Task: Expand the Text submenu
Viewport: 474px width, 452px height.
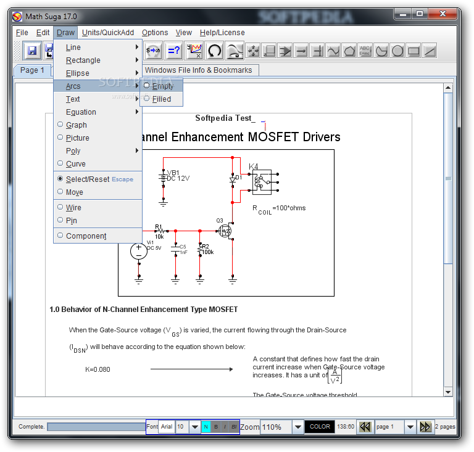Action: click(98, 99)
